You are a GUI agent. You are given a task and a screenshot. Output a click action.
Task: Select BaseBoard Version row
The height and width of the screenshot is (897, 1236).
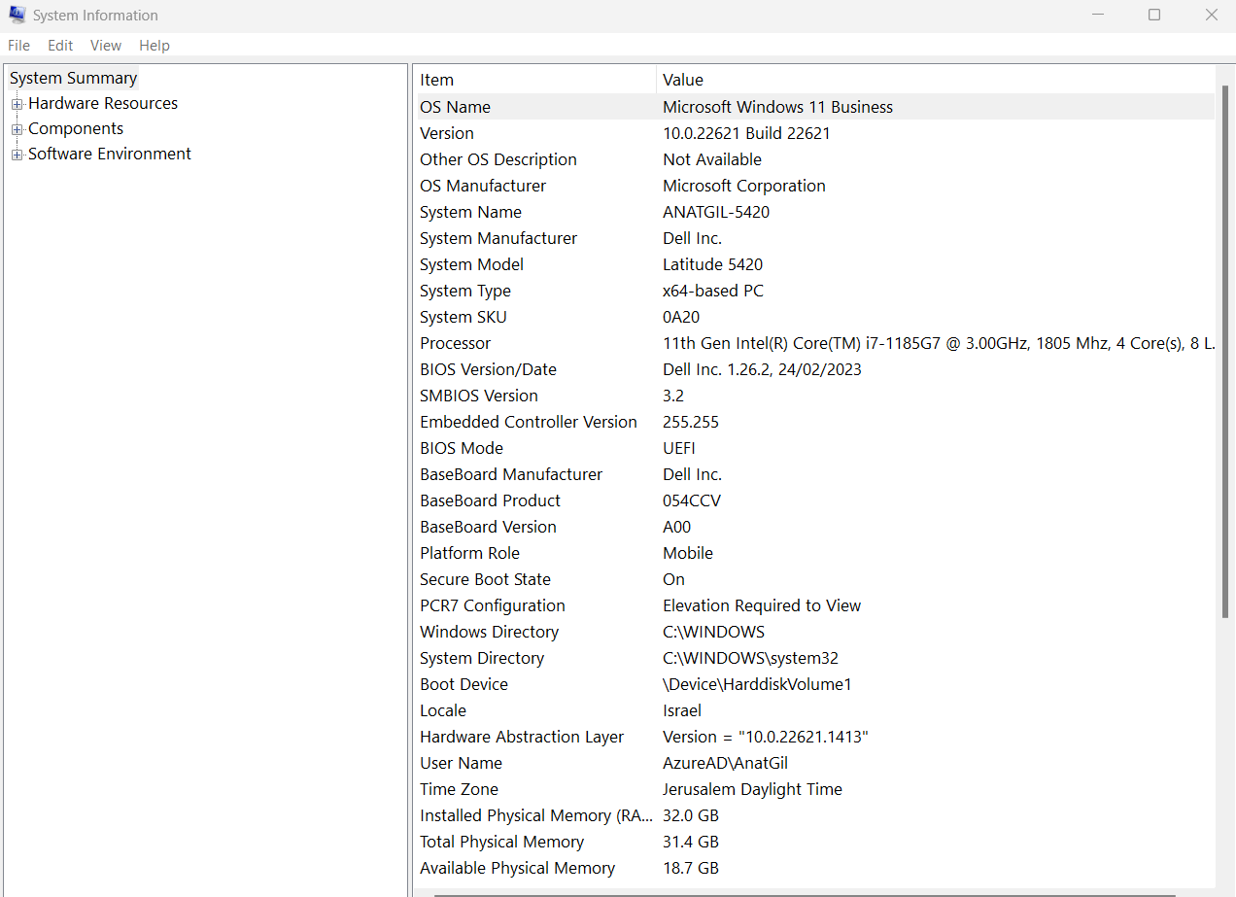(x=816, y=527)
